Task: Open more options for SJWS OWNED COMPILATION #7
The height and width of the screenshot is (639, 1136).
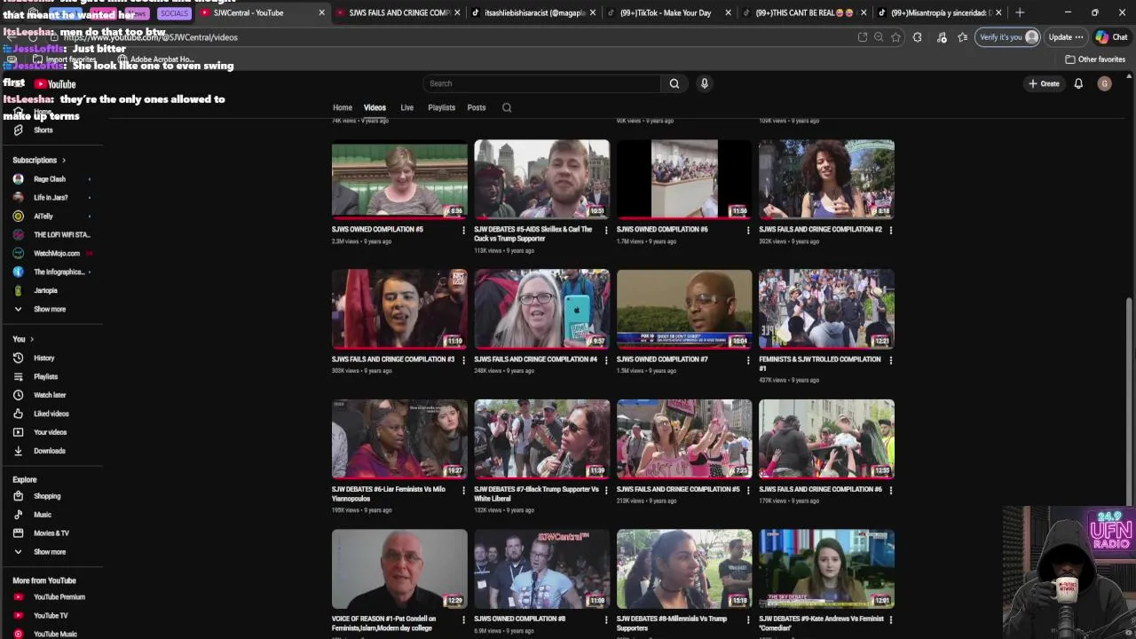Action: point(748,360)
